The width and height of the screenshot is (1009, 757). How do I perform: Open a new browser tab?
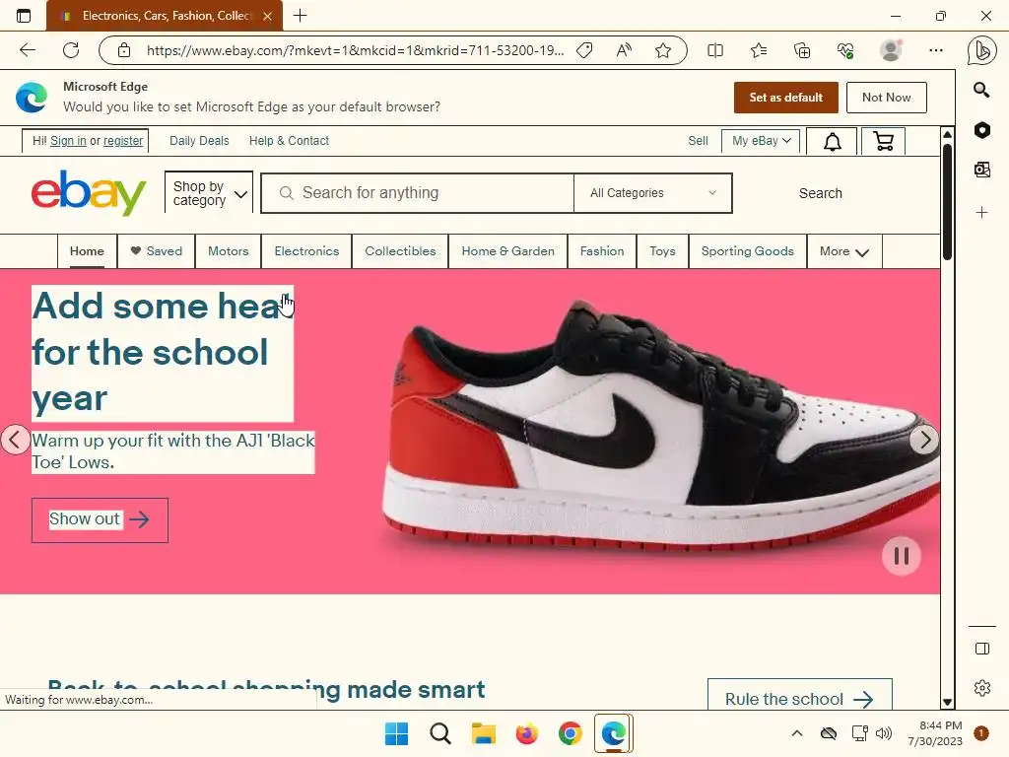pos(300,16)
